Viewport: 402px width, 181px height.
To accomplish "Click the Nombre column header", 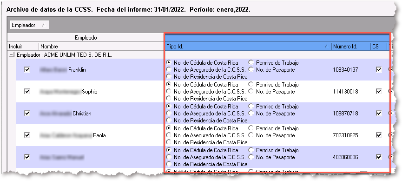I will click(x=101, y=47).
